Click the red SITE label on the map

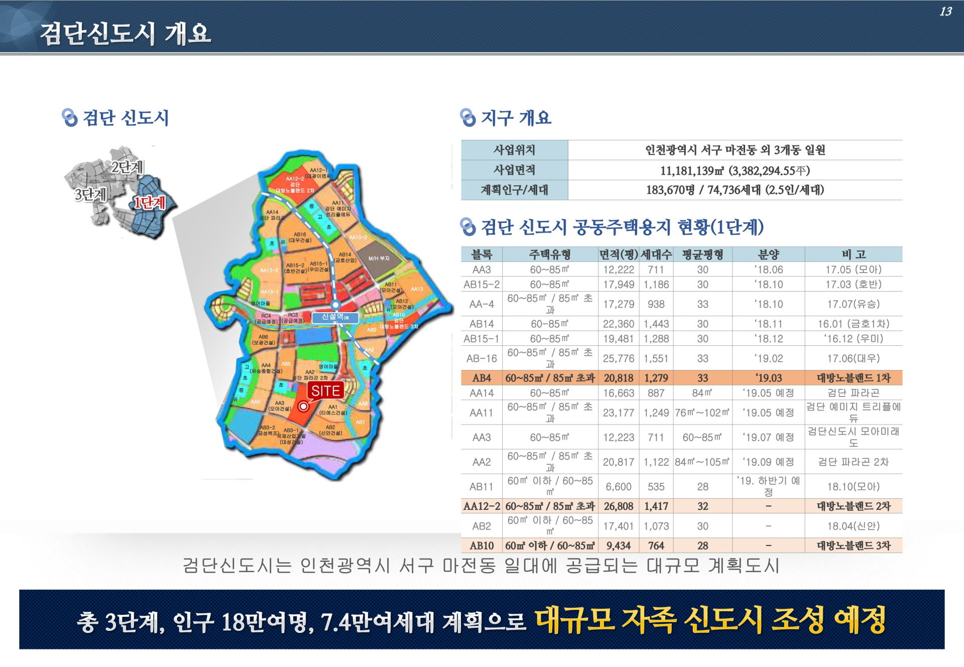coord(325,390)
